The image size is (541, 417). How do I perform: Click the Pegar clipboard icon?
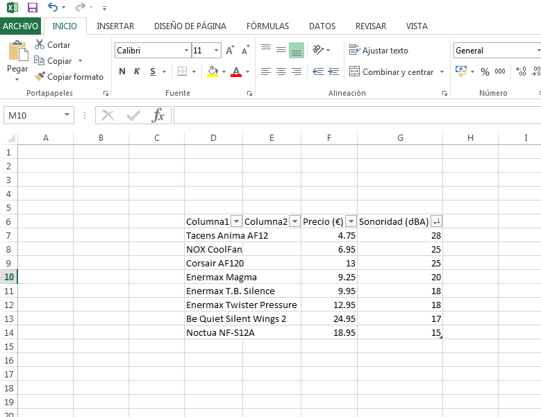tap(18, 51)
